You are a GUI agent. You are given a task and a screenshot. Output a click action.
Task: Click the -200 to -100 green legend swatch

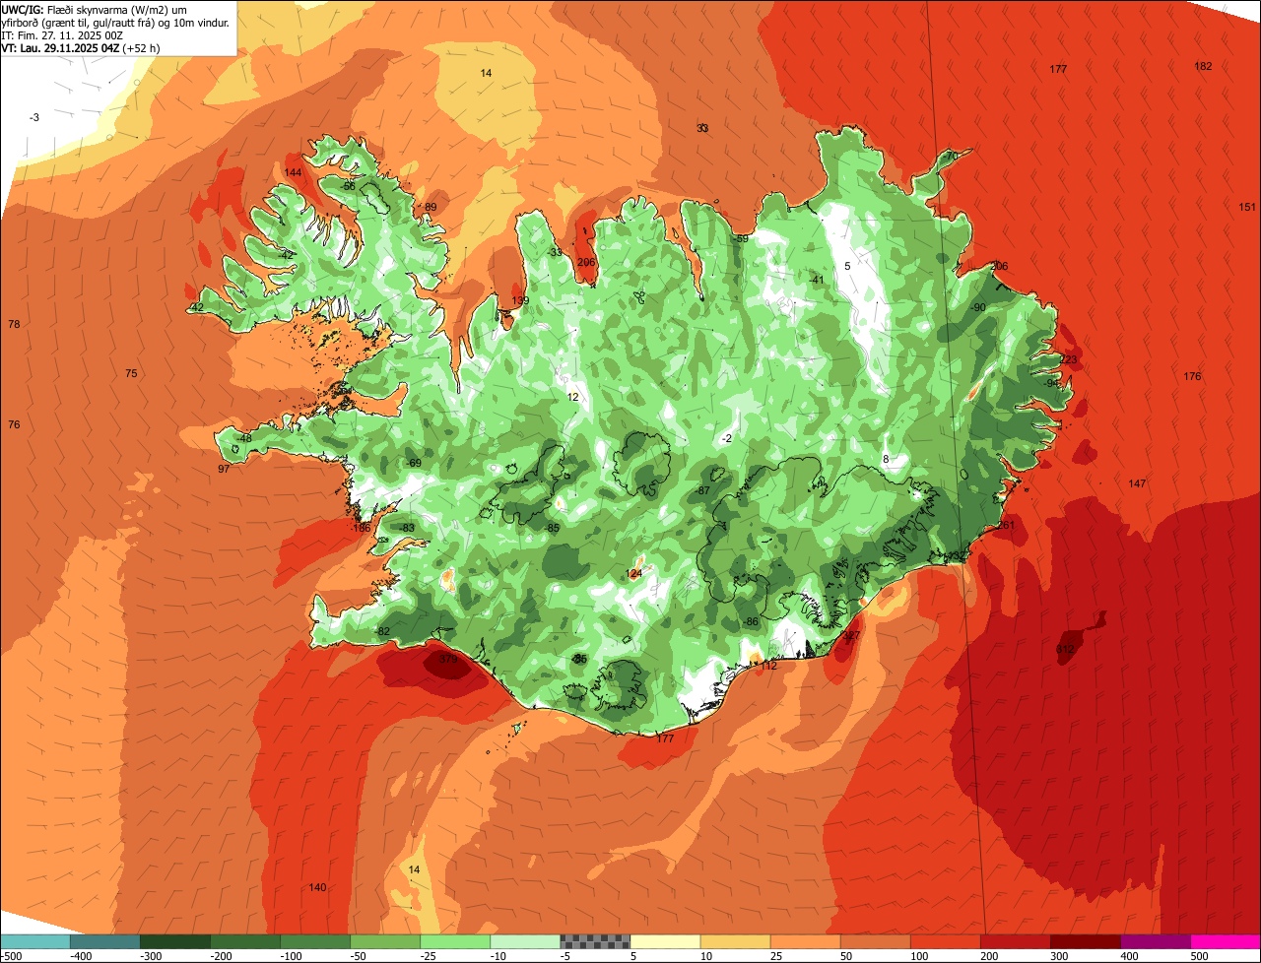(x=244, y=941)
